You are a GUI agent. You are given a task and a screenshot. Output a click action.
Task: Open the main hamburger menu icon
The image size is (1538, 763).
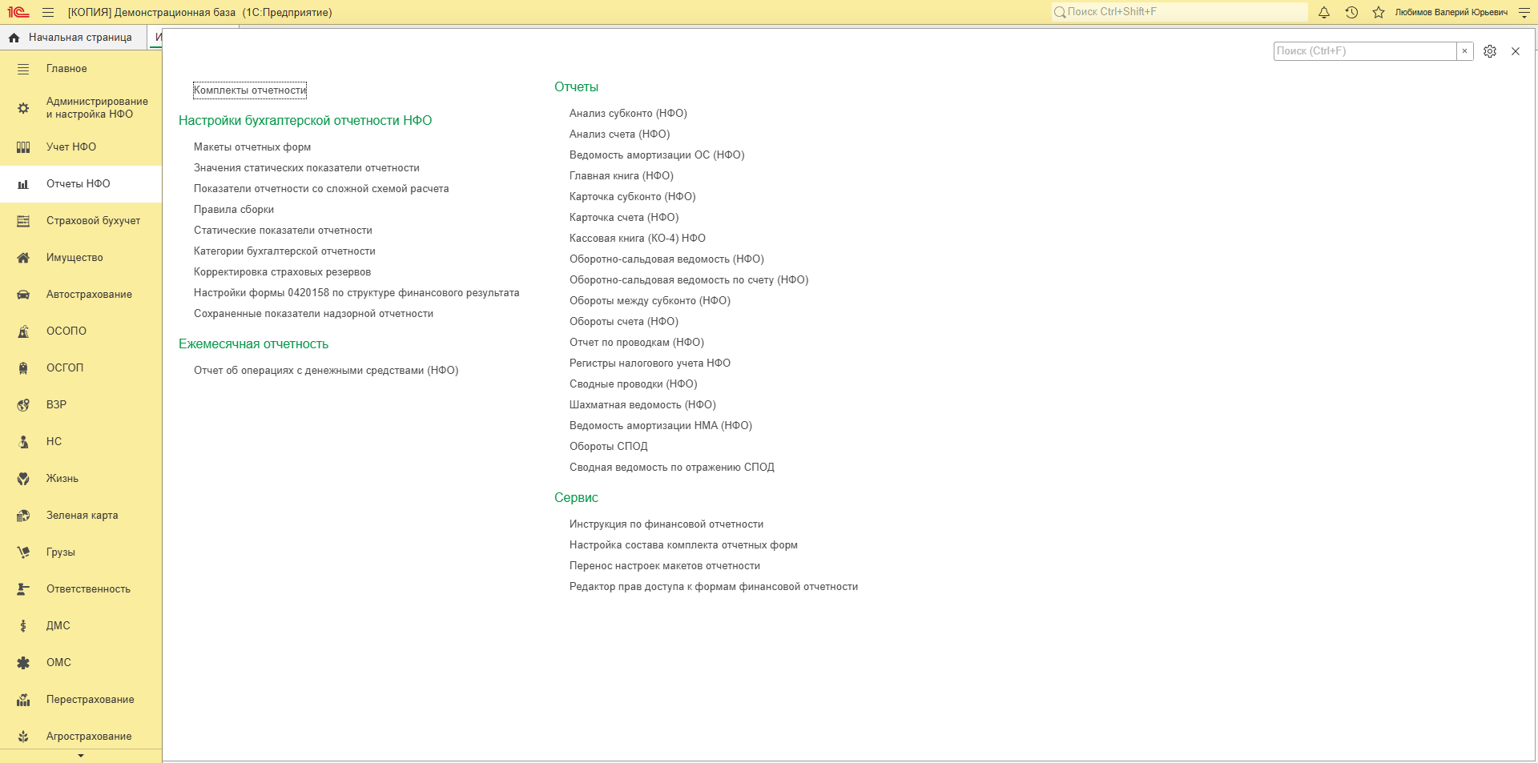click(x=48, y=12)
